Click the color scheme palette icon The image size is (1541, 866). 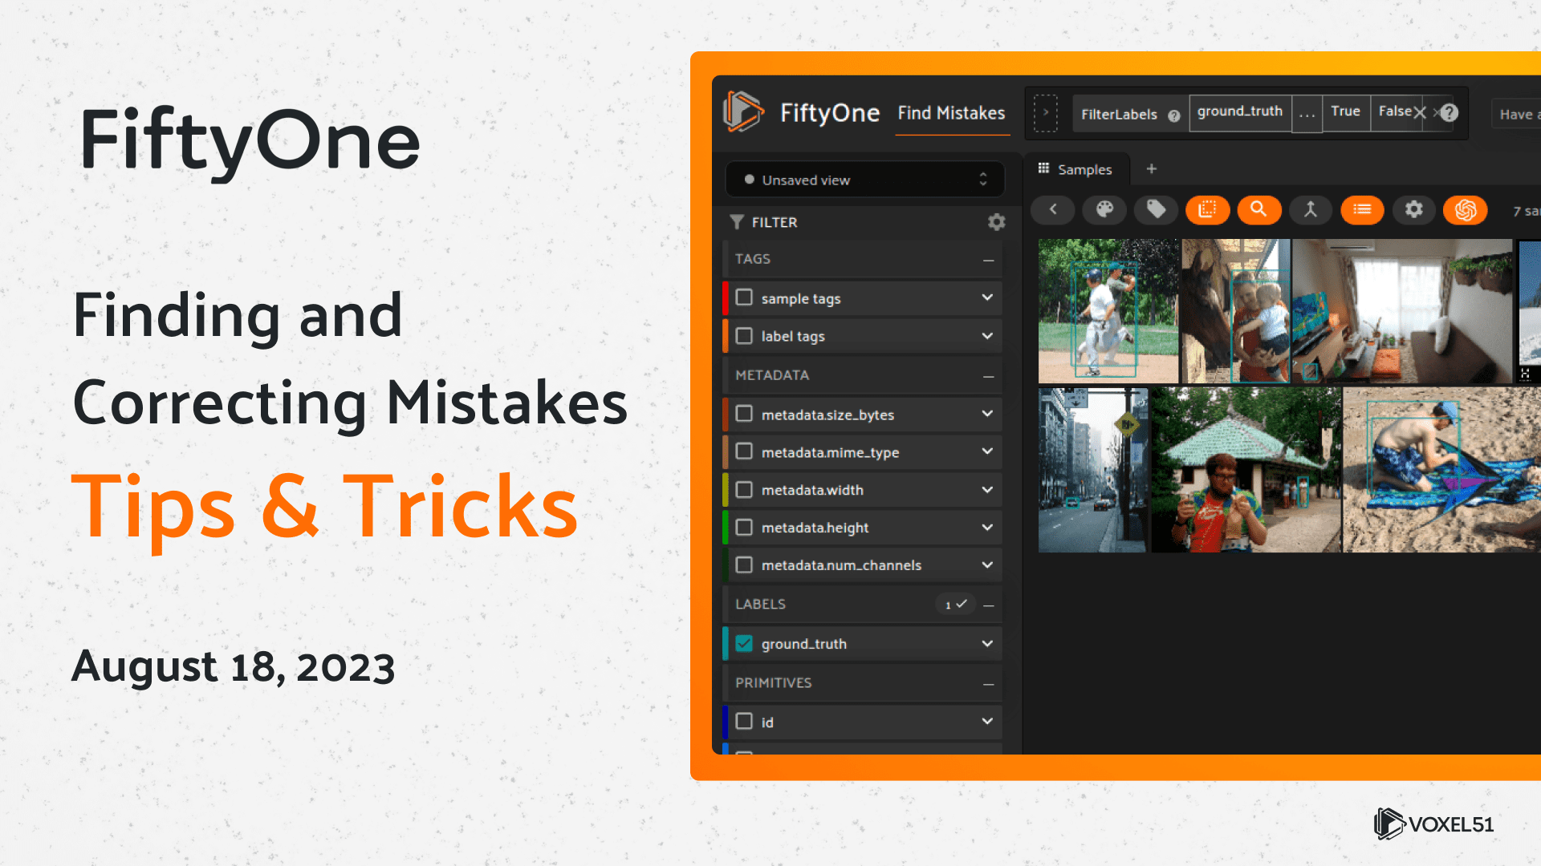coord(1104,210)
